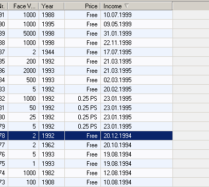Sort the table by Year column header
The height and width of the screenshot is (187, 209).
(51, 6)
